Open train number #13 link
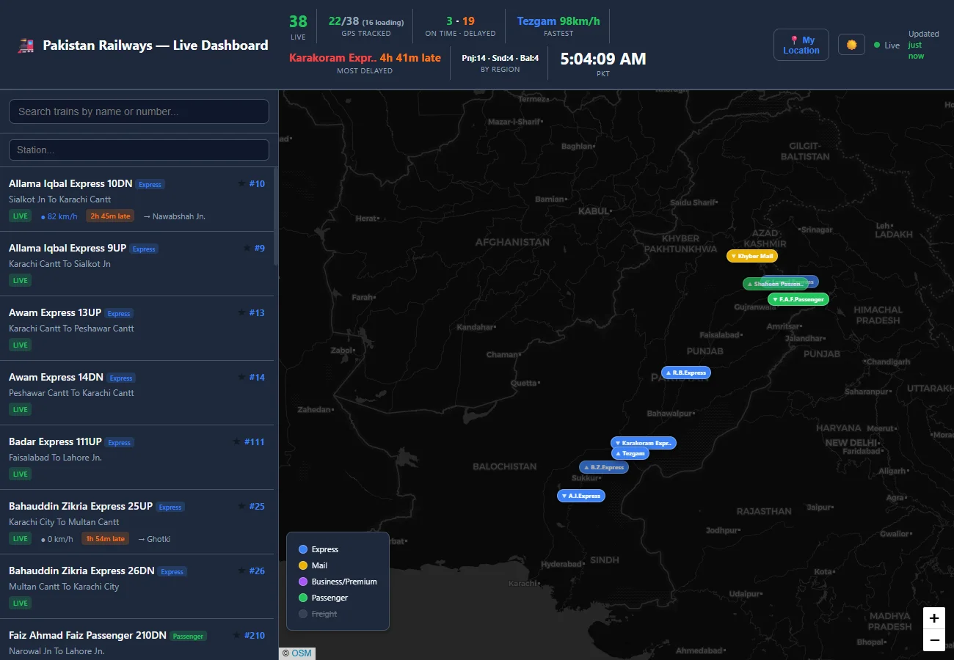 pyautogui.click(x=257, y=313)
